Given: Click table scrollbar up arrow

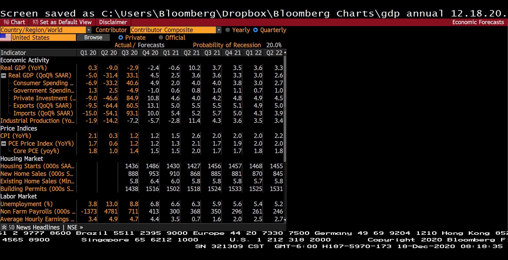Looking at the screenshot, I should click(x=285, y=53).
